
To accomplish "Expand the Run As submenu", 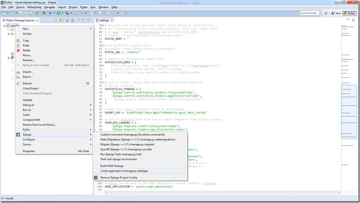I will coord(54,110).
